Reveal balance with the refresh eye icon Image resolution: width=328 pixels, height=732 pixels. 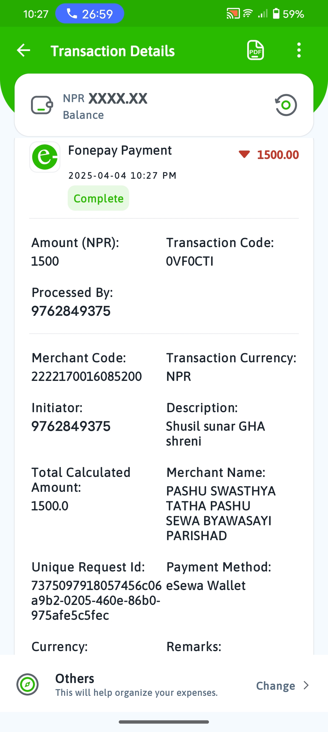(x=286, y=105)
